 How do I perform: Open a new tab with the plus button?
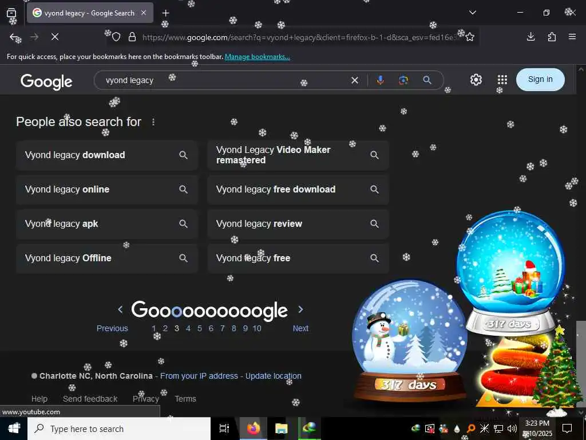pyautogui.click(x=165, y=13)
